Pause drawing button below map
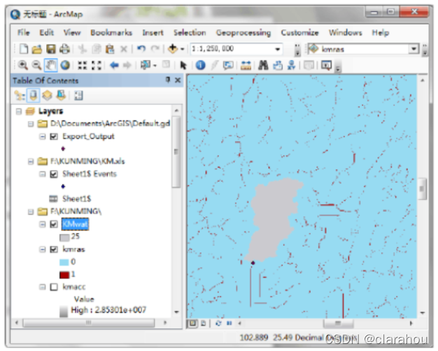This screenshot has width=438, height=351. click(229, 323)
